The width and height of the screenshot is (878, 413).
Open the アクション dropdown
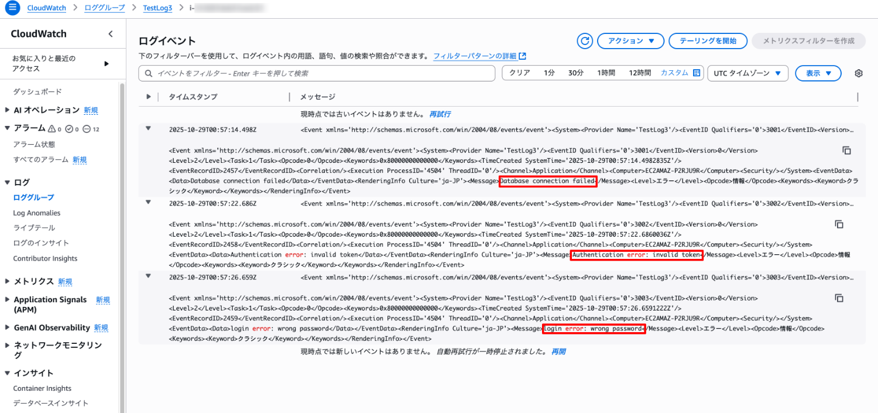[630, 41]
